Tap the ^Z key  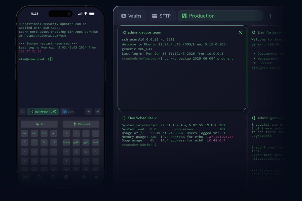point(54,142)
